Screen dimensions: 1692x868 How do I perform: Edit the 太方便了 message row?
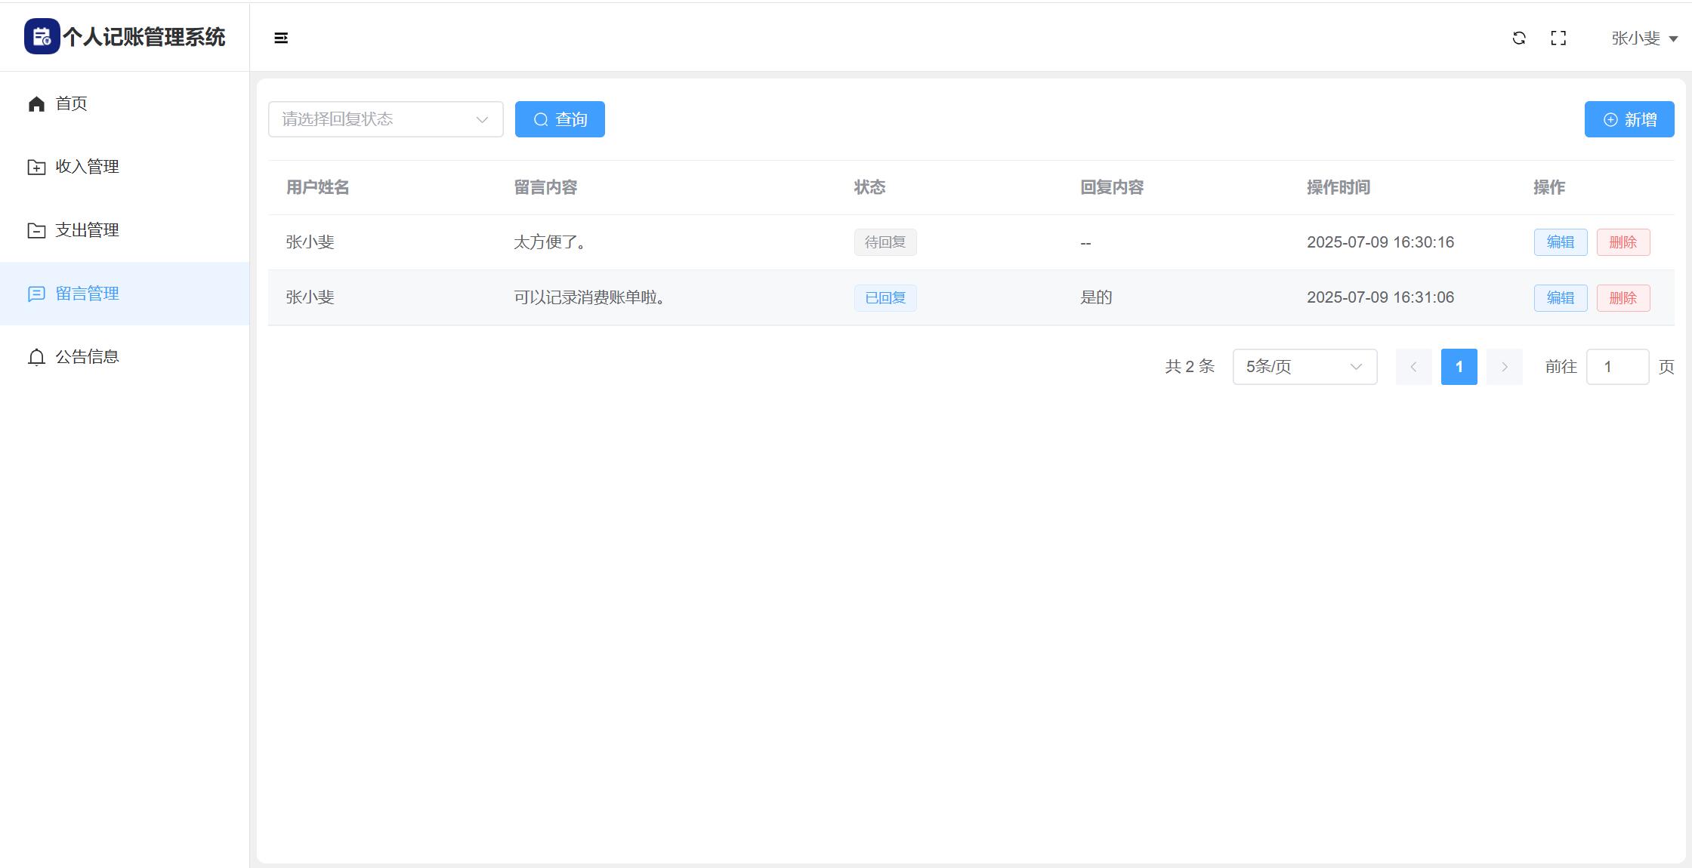(x=1560, y=242)
